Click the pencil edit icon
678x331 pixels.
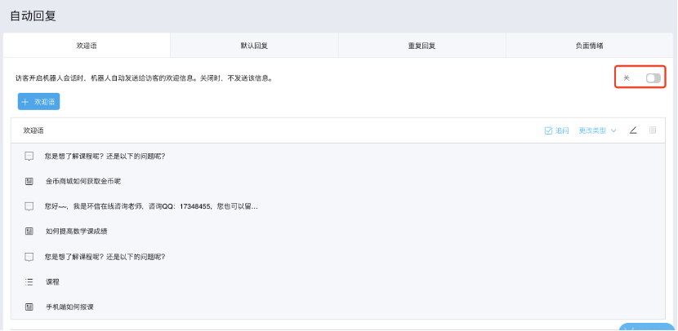633,130
